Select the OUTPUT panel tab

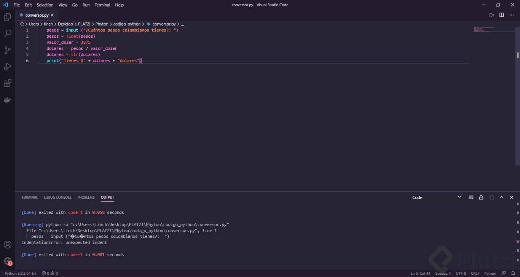tap(107, 197)
